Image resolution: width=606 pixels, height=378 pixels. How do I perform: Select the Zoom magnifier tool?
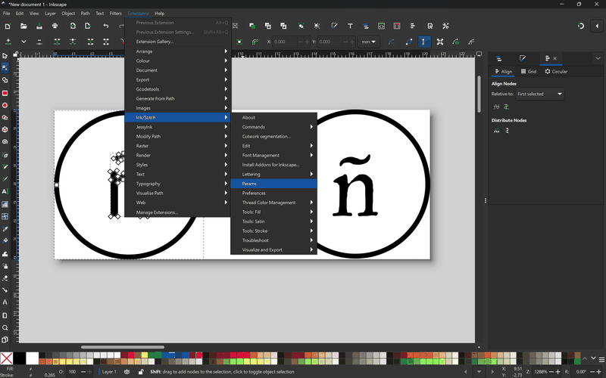[5, 327]
